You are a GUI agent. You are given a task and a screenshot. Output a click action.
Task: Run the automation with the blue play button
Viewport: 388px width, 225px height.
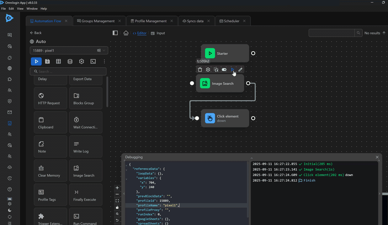click(36, 62)
